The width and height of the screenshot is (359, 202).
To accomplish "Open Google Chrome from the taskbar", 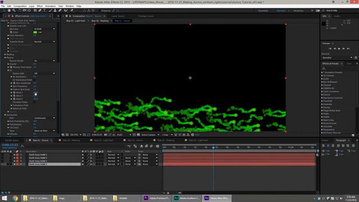I will coord(15,198).
